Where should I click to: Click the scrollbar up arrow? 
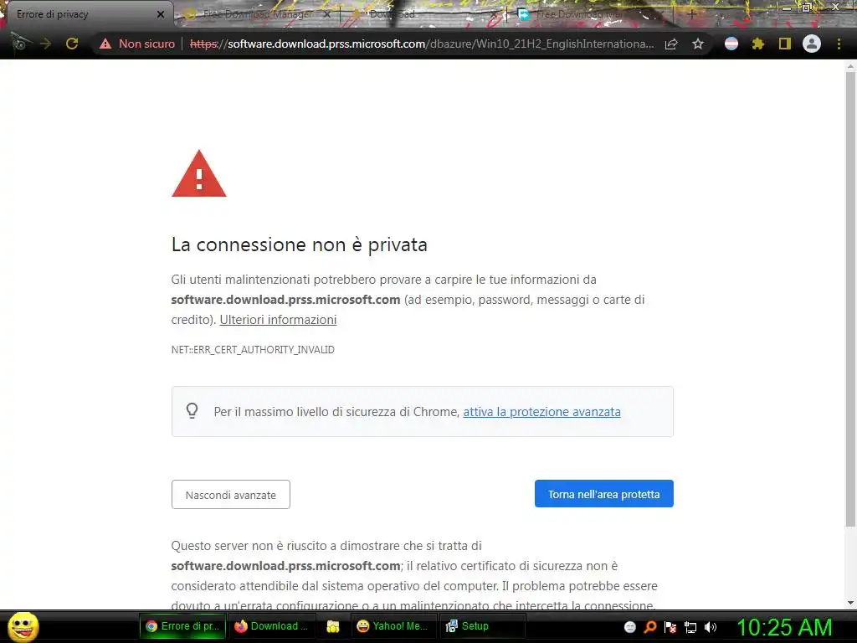click(x=850, y=66)
